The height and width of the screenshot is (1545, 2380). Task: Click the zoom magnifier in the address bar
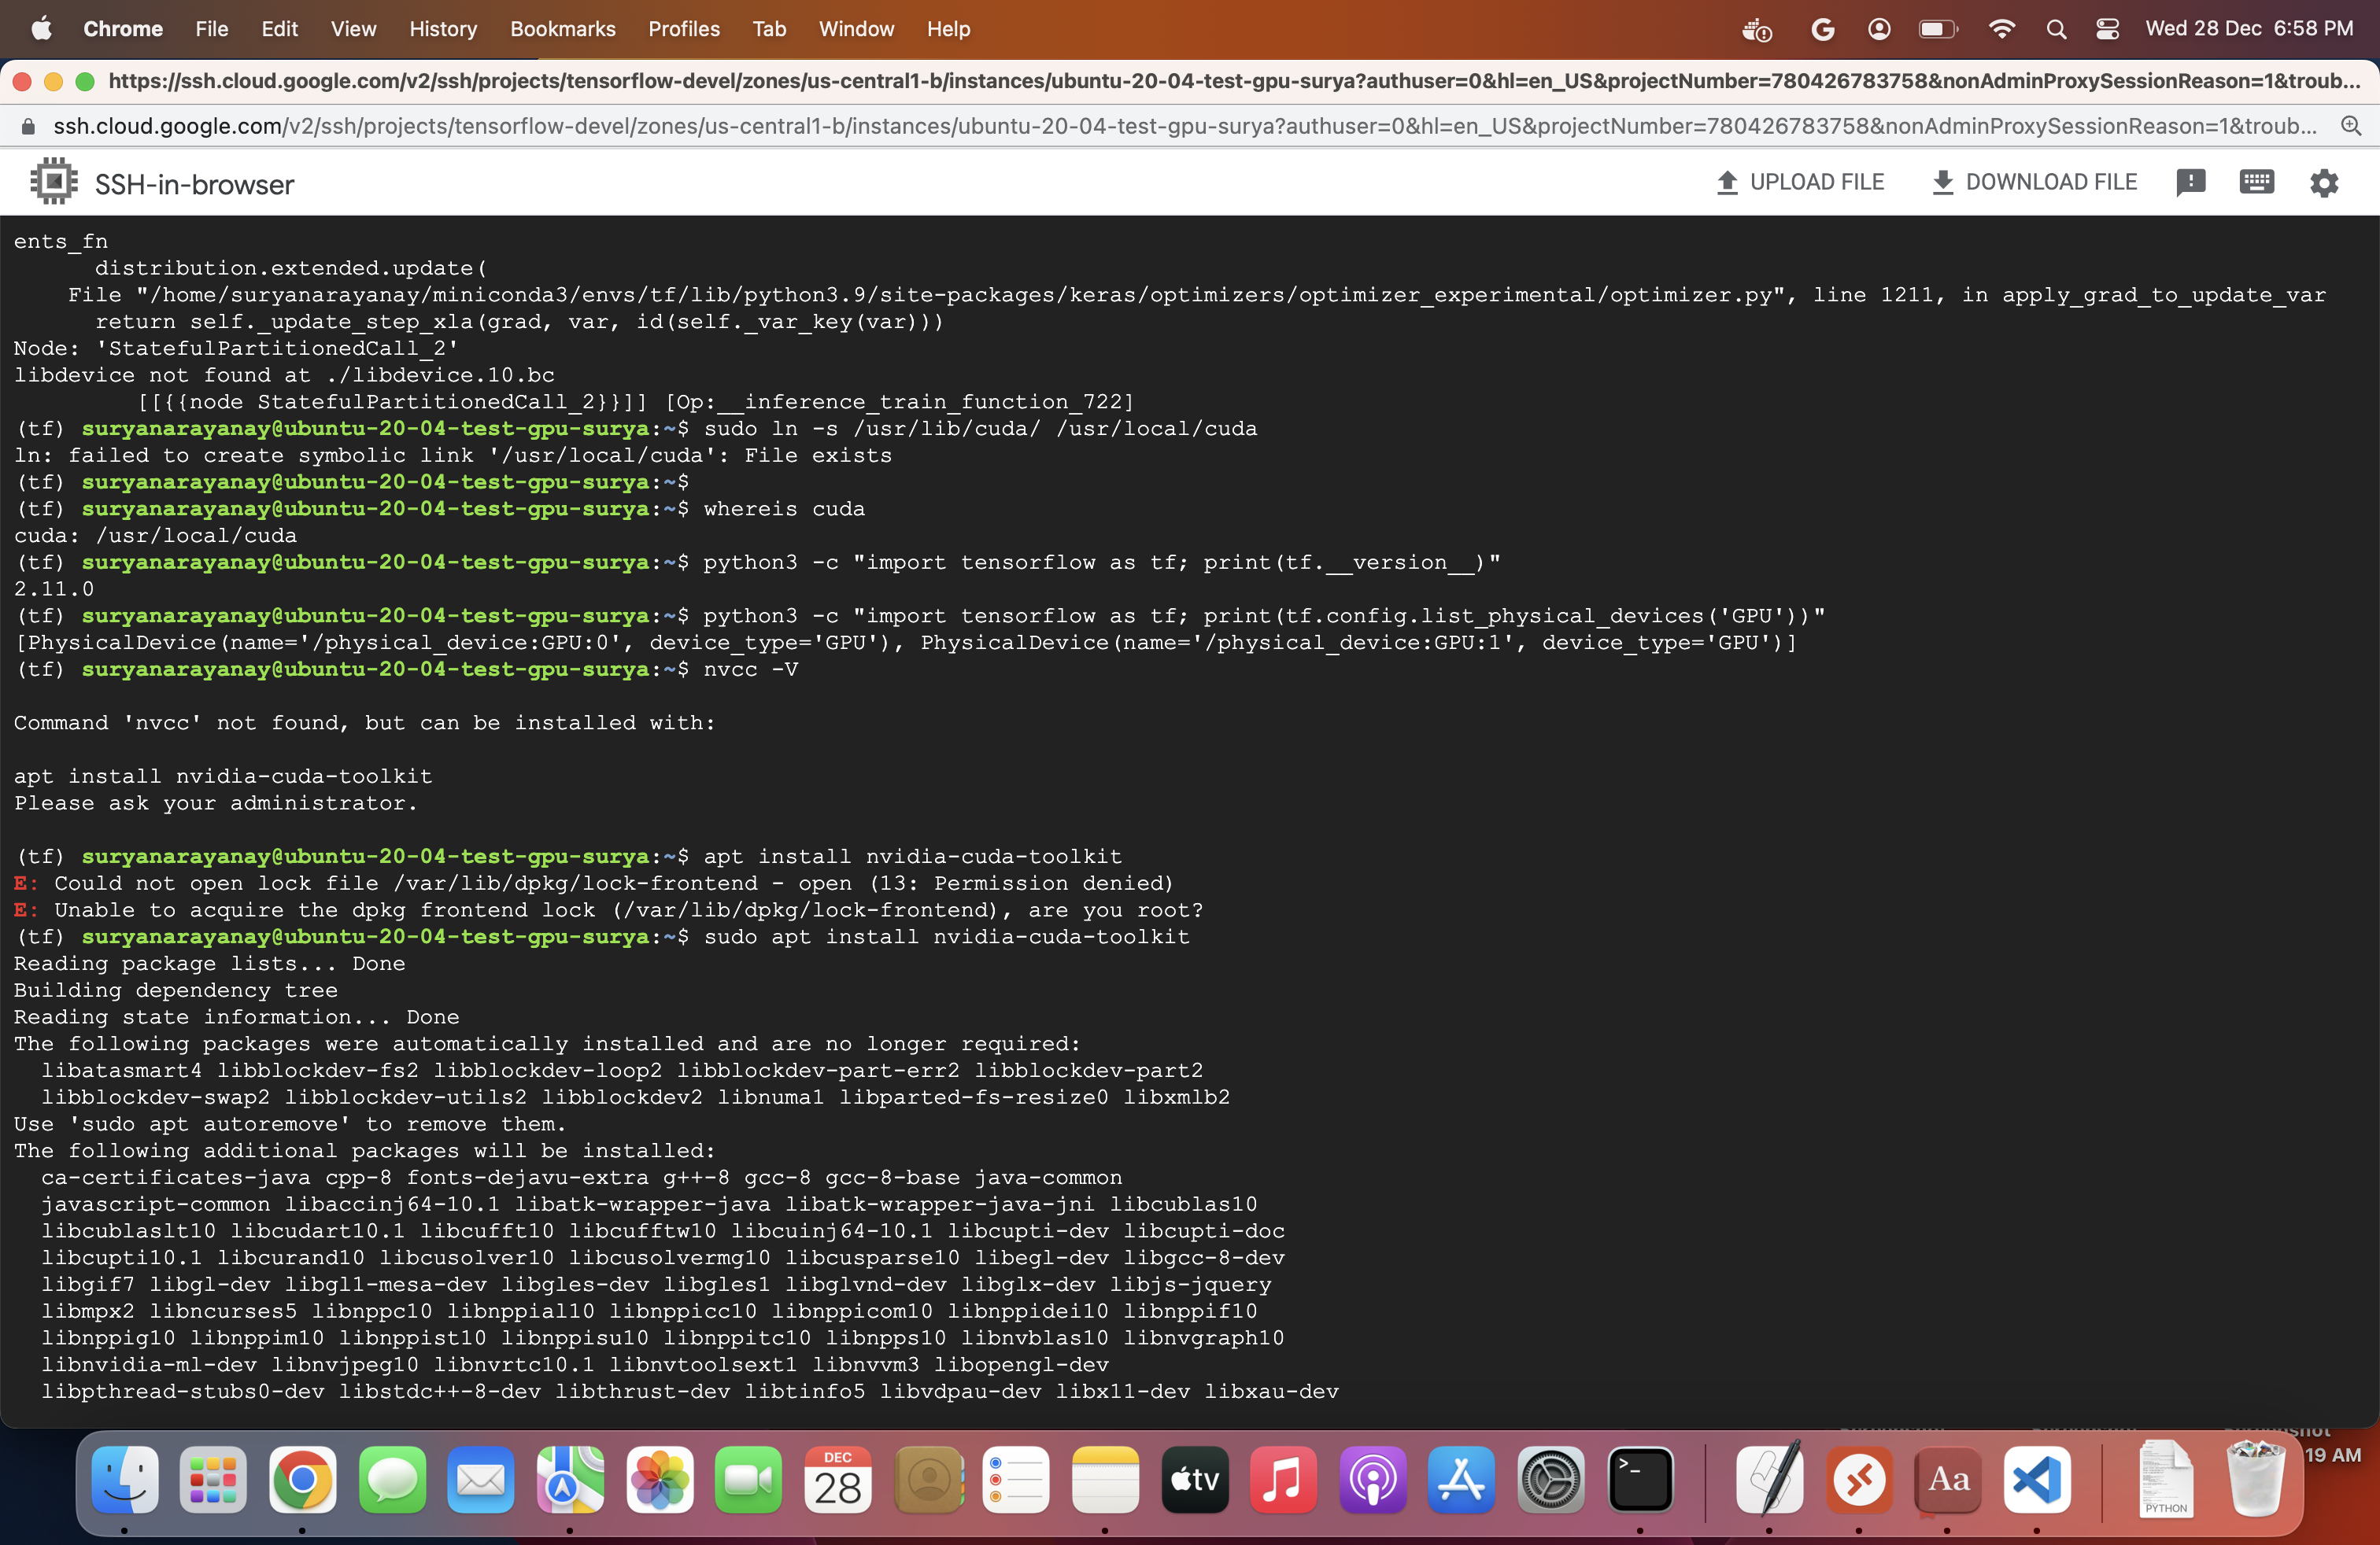(x=2352, y=126)
